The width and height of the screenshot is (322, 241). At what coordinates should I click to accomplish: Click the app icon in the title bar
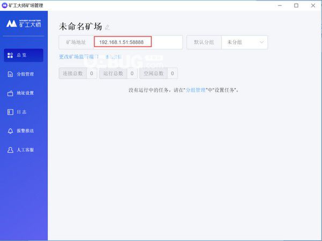[x=4, y=5]
